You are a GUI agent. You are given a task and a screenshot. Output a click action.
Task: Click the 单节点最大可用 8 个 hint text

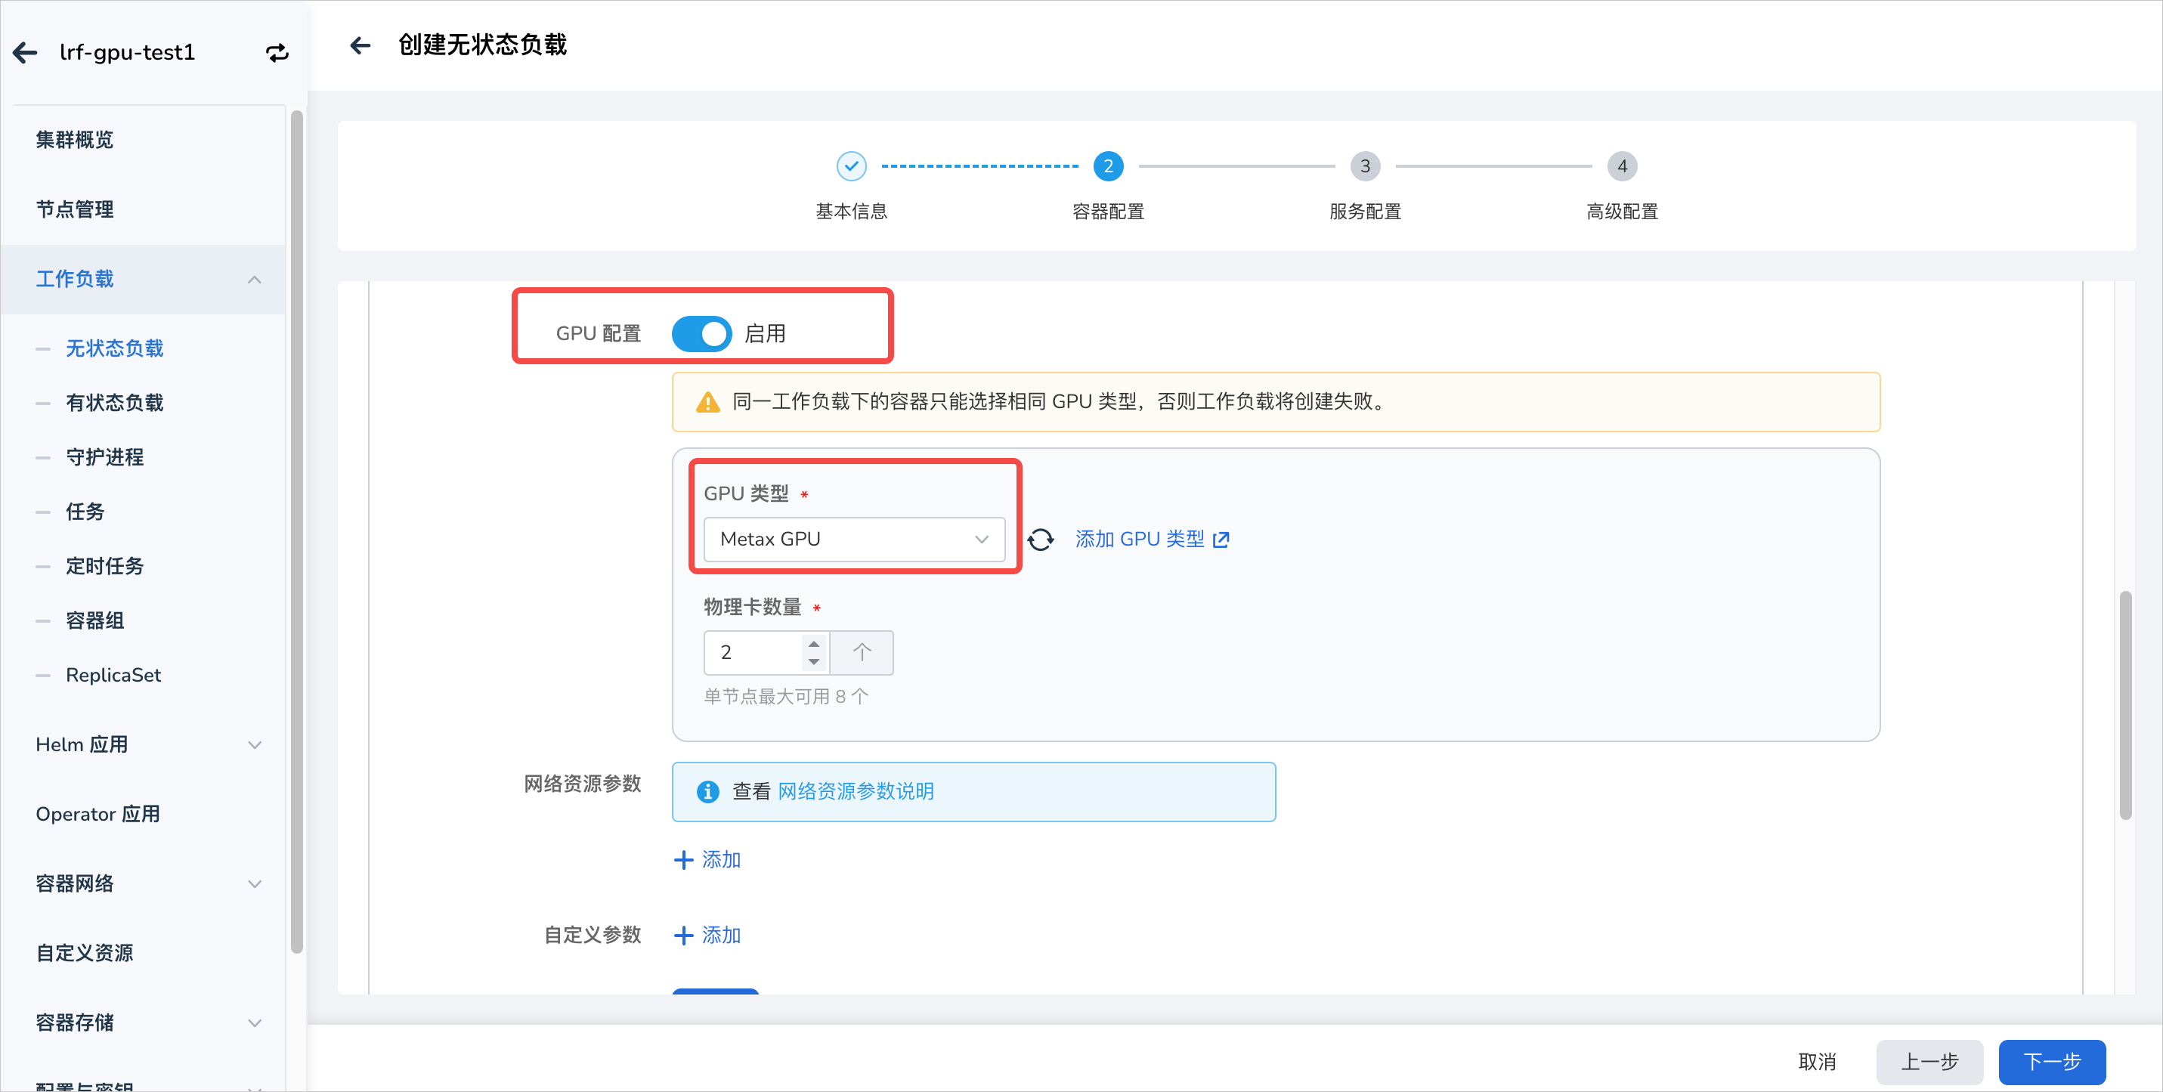[786, 697]
